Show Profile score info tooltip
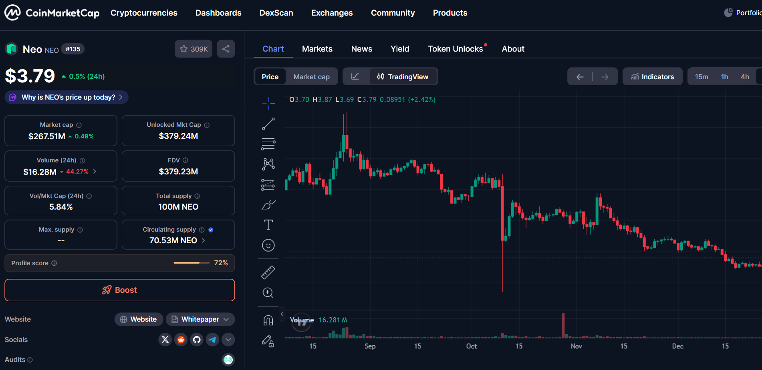Screen dimensions: 762x370 [x=54, y=263]
